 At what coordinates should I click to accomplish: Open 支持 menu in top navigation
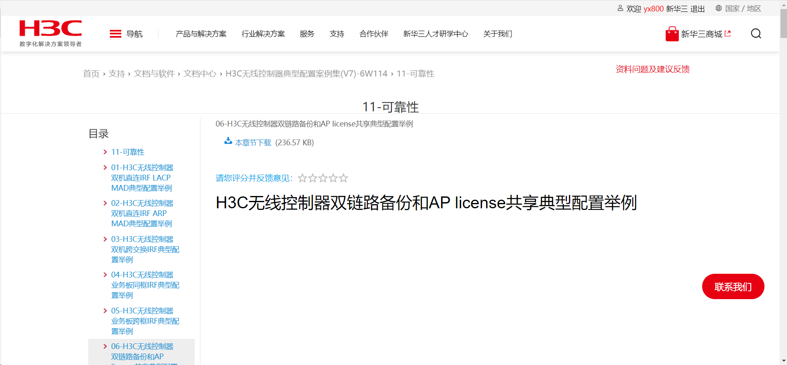(x=337, y=34)
